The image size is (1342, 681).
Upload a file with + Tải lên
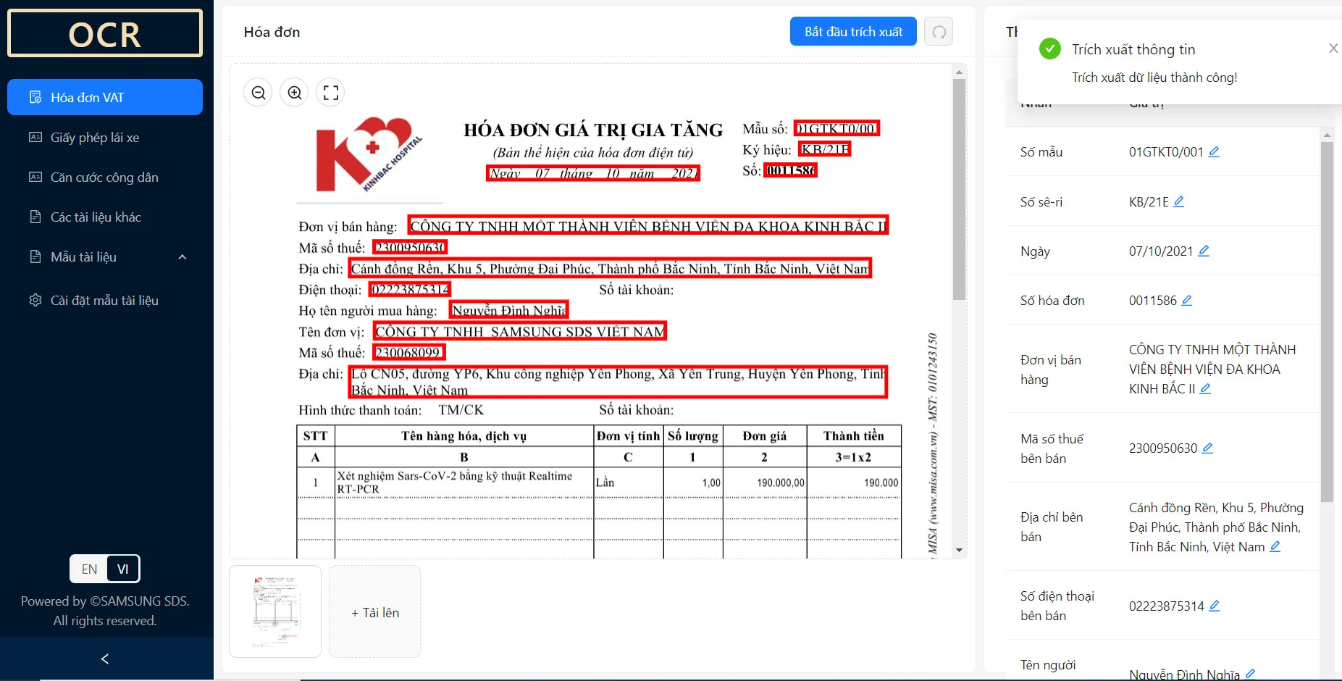(375, 611)
